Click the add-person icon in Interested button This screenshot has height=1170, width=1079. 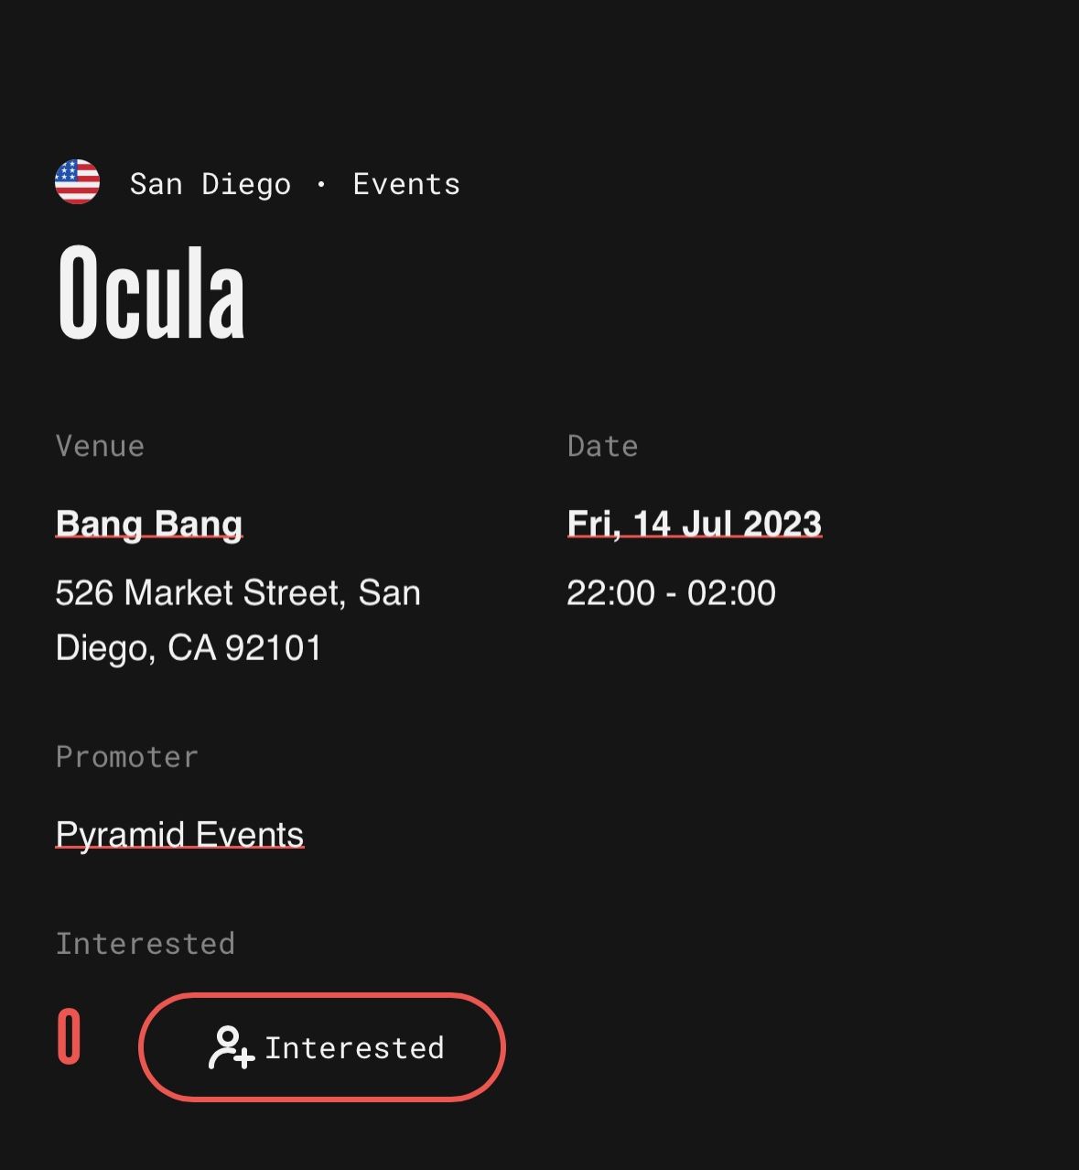231,1048
